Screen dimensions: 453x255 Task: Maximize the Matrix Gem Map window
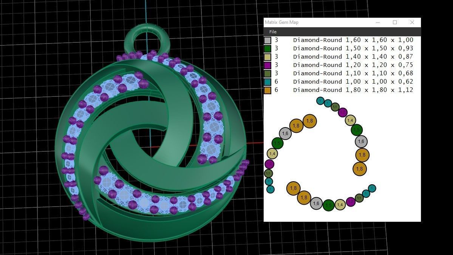pyautogui.click(x=395, y=22)
